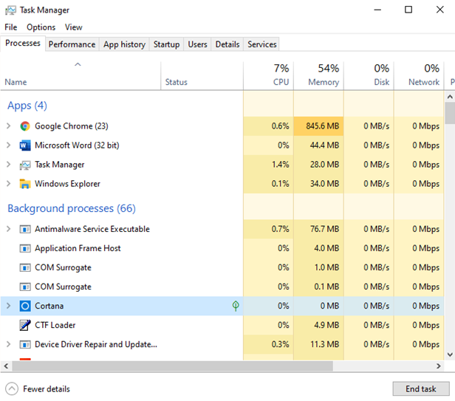Click the End task button
The width and height of the screenshot is (455, 401).
pos(421,388)
